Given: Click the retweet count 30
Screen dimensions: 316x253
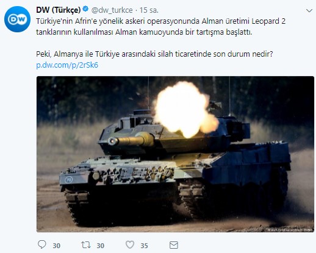Looking at the screenshot, I should 101,246.
